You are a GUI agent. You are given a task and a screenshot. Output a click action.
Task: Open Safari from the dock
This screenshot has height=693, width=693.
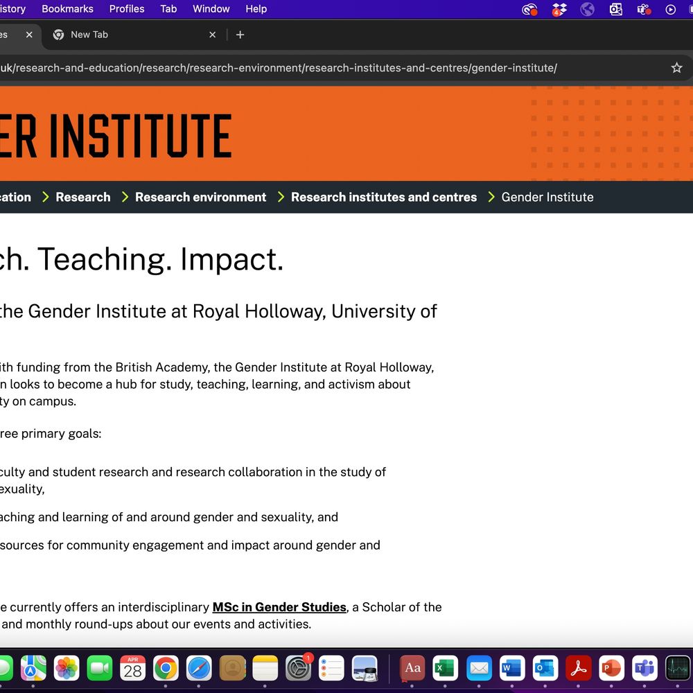[199, 668]
